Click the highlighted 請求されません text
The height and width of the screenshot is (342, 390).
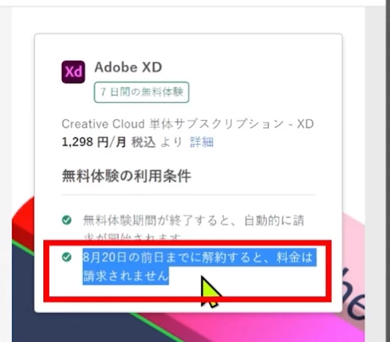click(x=126, y=276)
